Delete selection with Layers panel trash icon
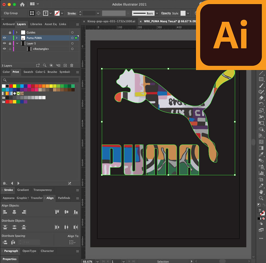266x263 pixels. tap(72, 65)
